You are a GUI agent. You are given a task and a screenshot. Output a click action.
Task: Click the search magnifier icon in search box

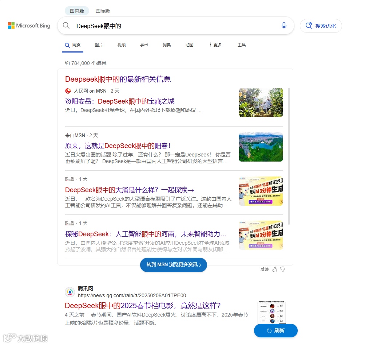coord(66,26)
